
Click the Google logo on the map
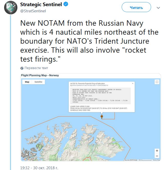point(25,159)
